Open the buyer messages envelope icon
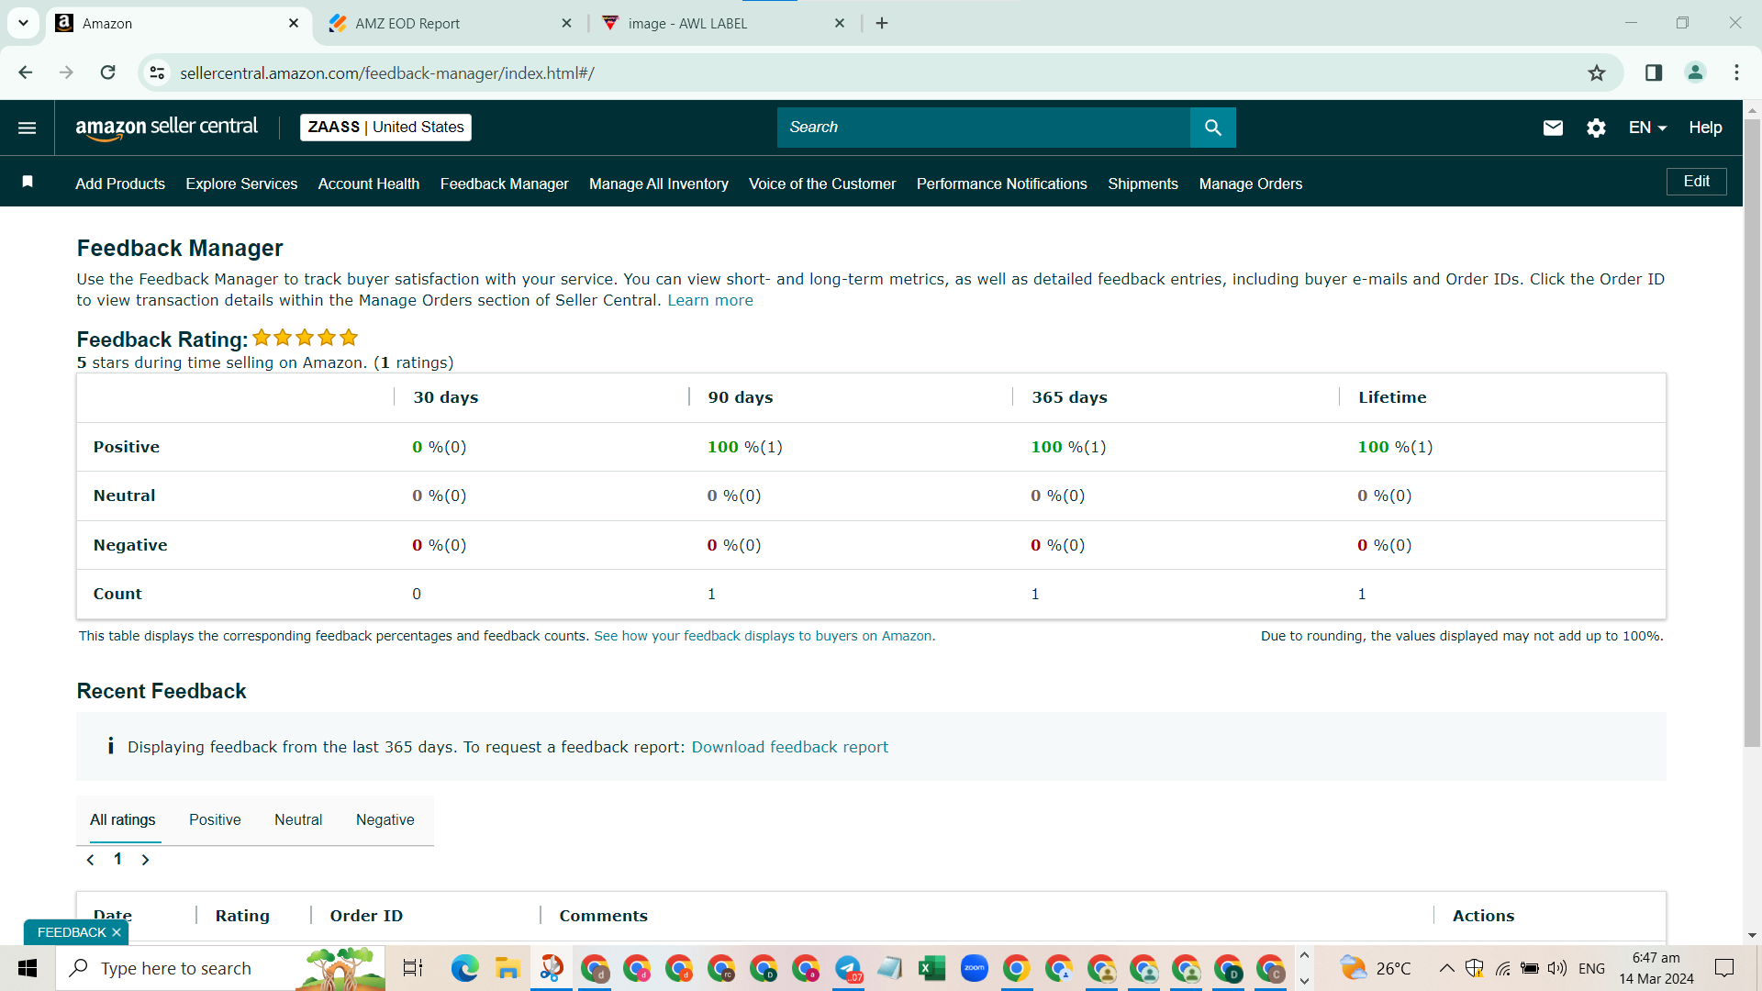1762x991 pixels. point(1553,128)
